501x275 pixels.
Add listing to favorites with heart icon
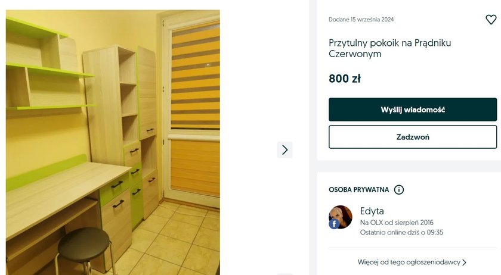click(x=491, y=20)
